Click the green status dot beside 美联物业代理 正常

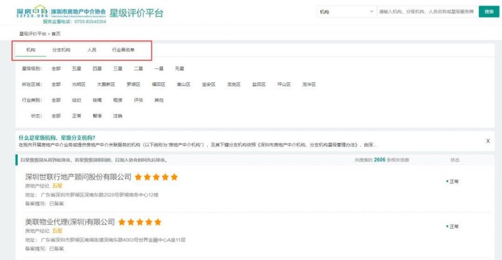[447, 226]
